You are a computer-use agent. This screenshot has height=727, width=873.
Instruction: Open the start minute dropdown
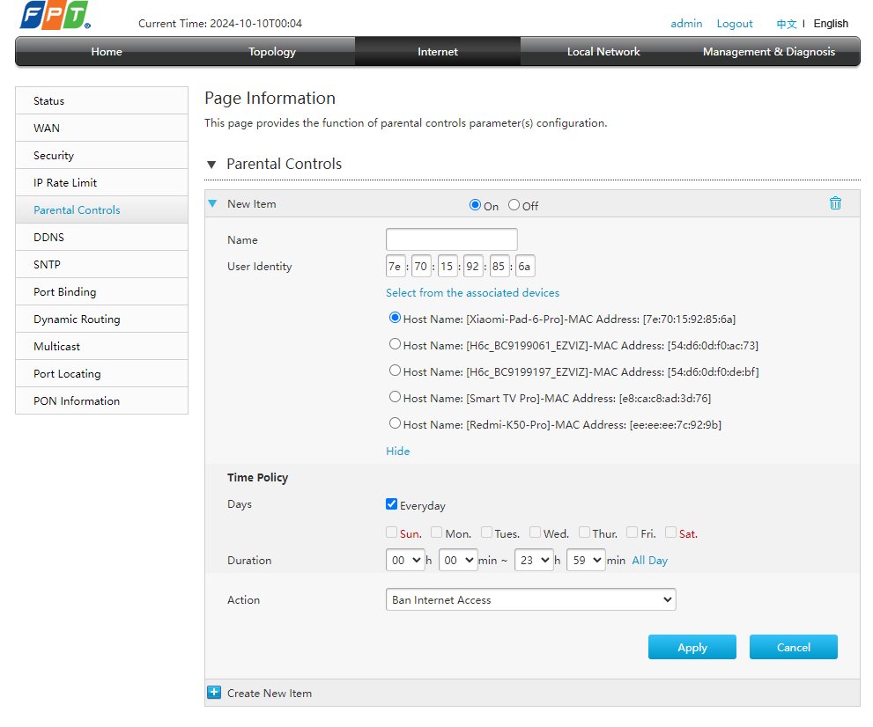click(458, 560)
